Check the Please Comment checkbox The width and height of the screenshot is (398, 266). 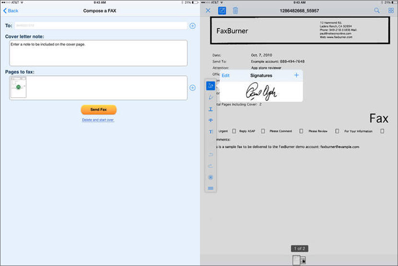point(301,131)
